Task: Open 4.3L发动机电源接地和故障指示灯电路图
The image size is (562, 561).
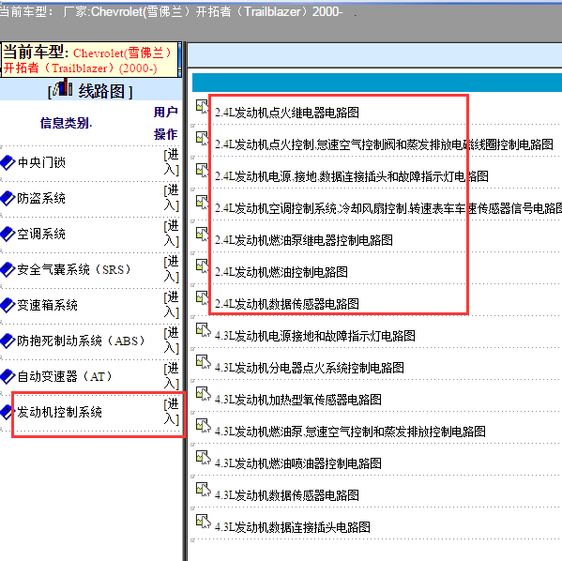Action: pos(315,336)
